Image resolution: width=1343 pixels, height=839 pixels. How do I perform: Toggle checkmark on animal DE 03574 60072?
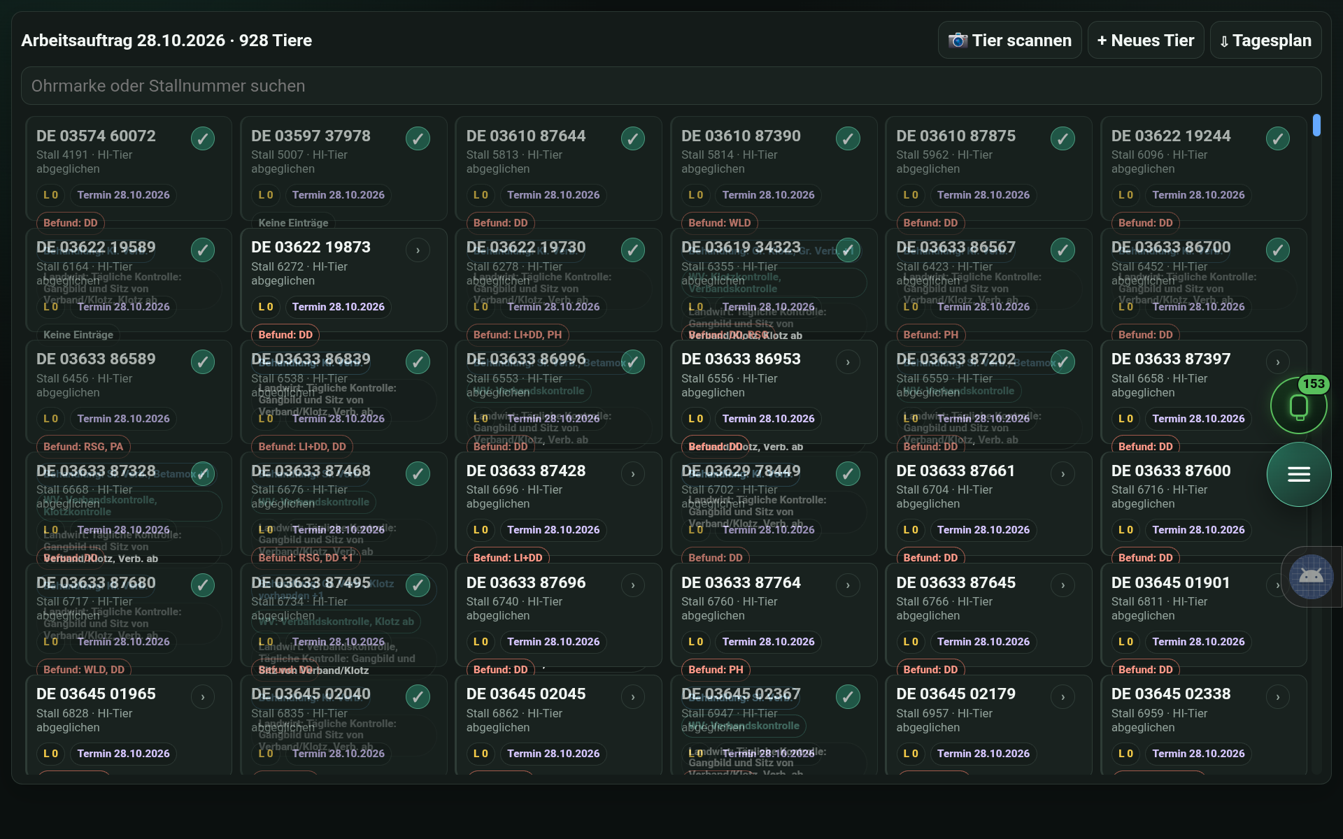(x=203, y=138)
